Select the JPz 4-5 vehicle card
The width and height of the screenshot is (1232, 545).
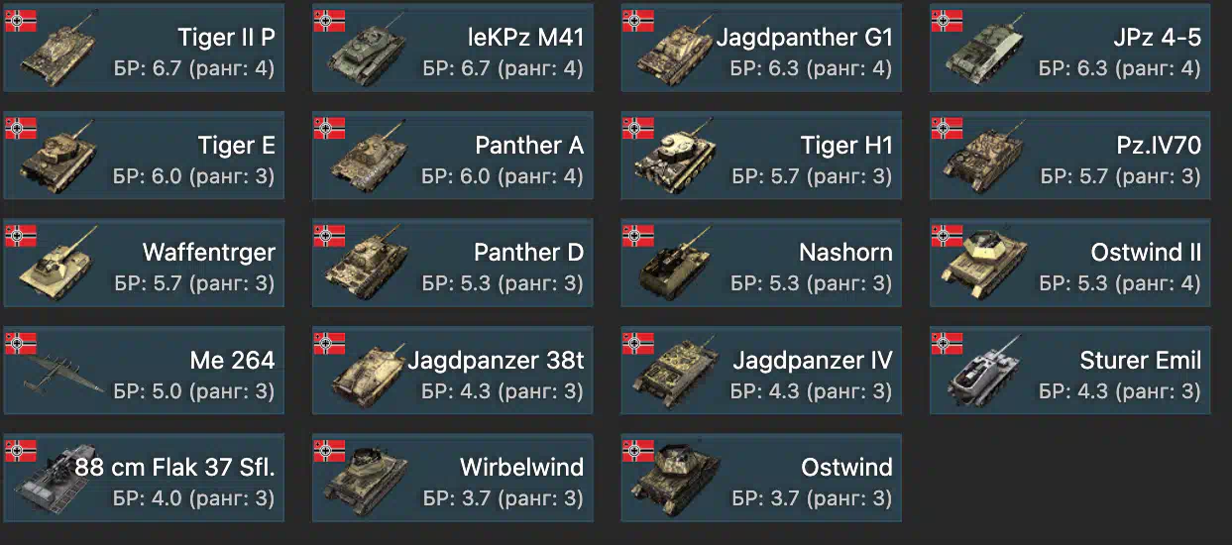pyautogui.click(x=1069, y=48)
